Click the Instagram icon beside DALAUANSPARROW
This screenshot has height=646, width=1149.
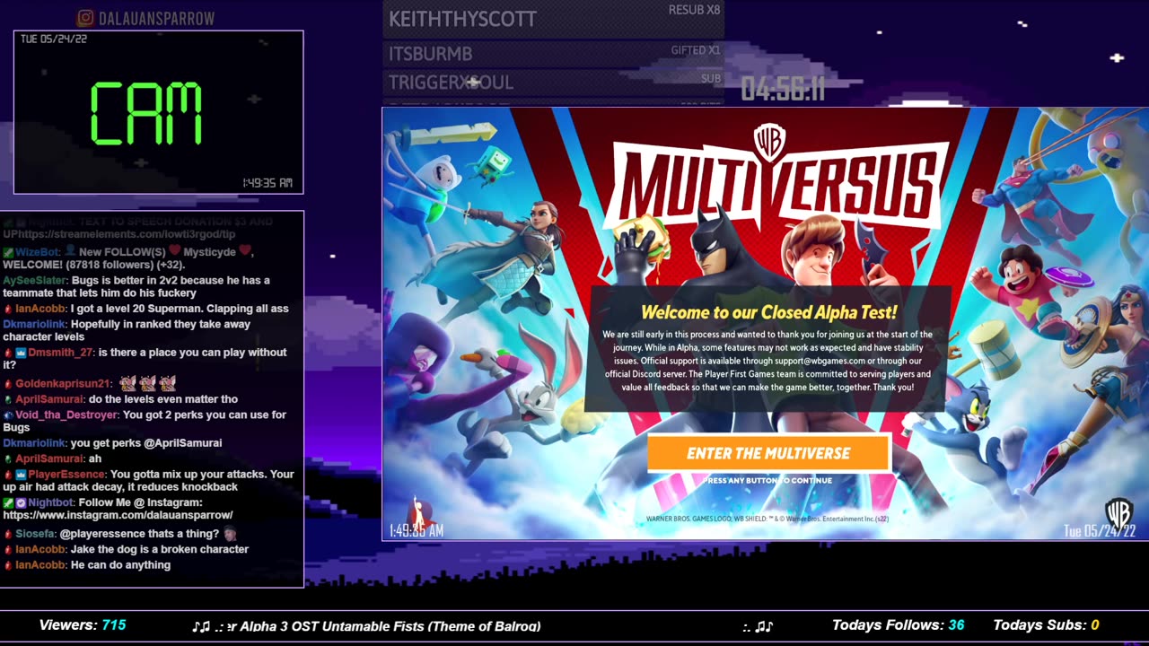click(x=86, y=18)
